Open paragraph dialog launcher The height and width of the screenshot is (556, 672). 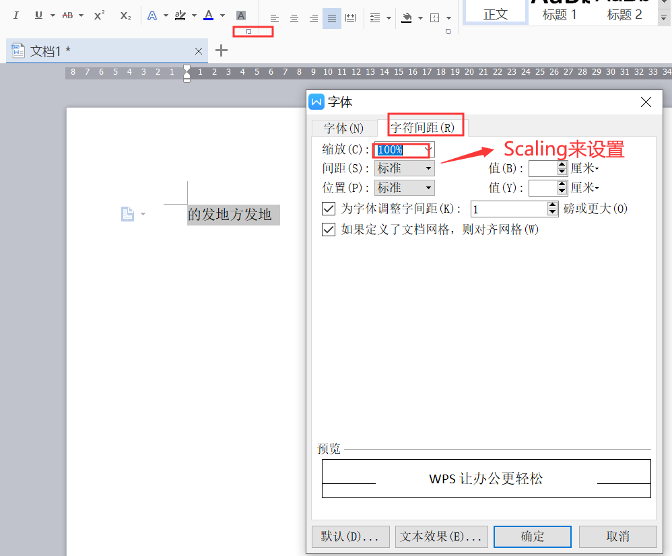448,31
